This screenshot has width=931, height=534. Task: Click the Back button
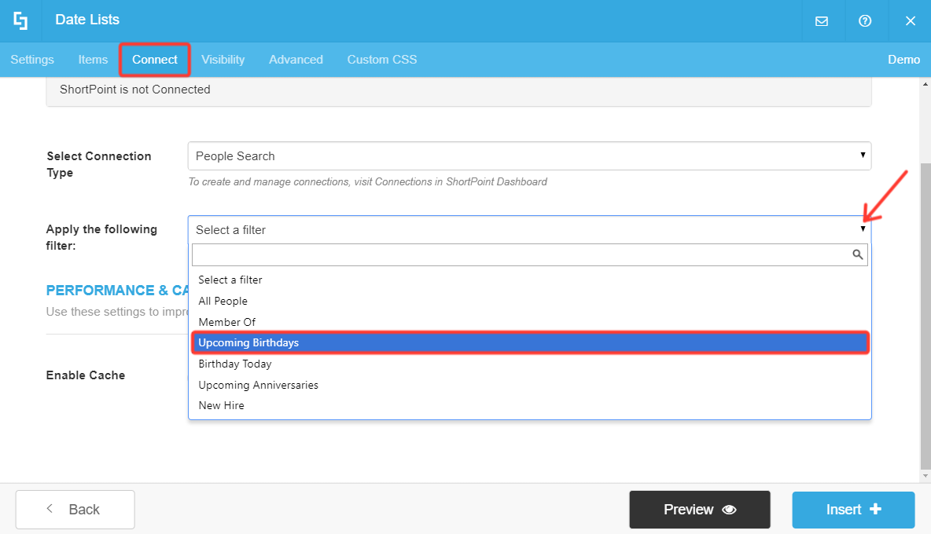point(75,509)
